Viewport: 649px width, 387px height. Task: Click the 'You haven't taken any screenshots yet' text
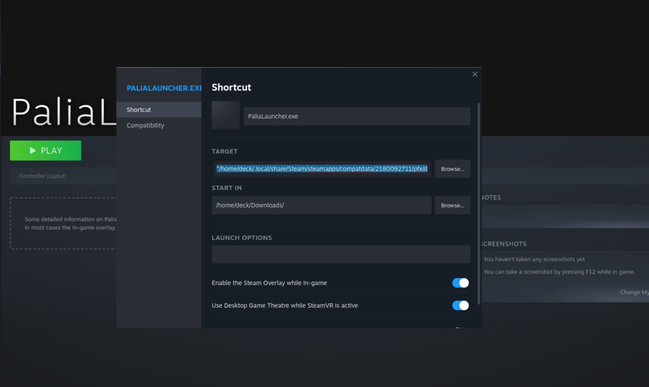(534, 259)
